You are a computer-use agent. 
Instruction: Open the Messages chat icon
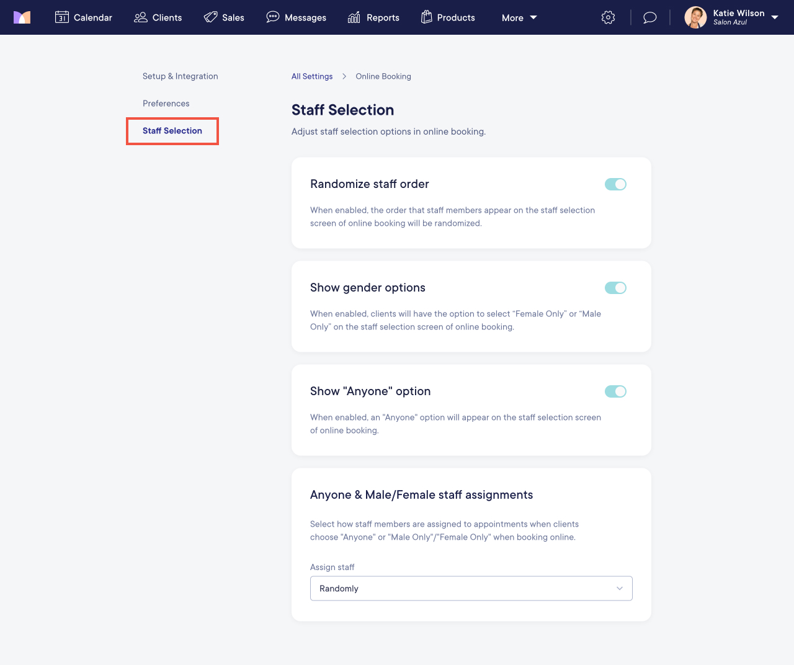[273, 17]
